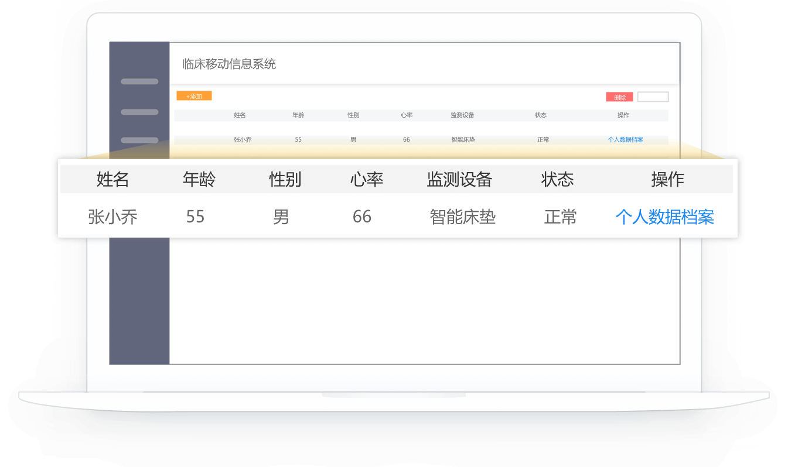Open 个人数据档案 link in the enlarged row
Viewport: 788px width, 467px height.
point(664,217)
